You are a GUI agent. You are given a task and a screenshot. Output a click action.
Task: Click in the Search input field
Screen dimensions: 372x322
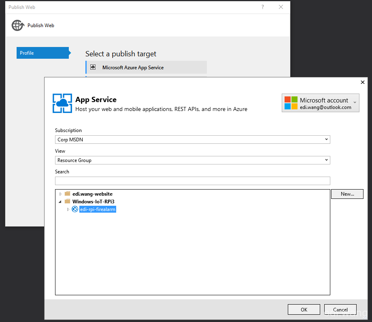coord(193,181)
